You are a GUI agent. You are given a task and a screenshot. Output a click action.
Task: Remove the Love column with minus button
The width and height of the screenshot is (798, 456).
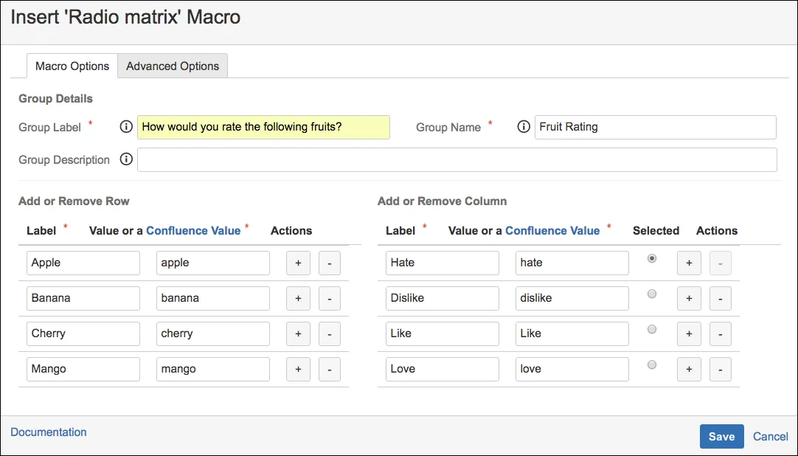[721, 369]
